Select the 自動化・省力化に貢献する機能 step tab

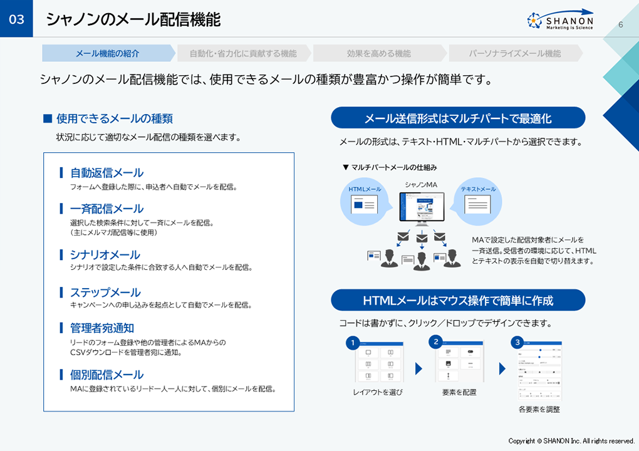pos(244,53)
